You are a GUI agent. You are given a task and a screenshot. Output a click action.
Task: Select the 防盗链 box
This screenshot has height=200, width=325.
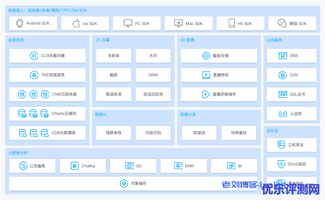(199, 133)
